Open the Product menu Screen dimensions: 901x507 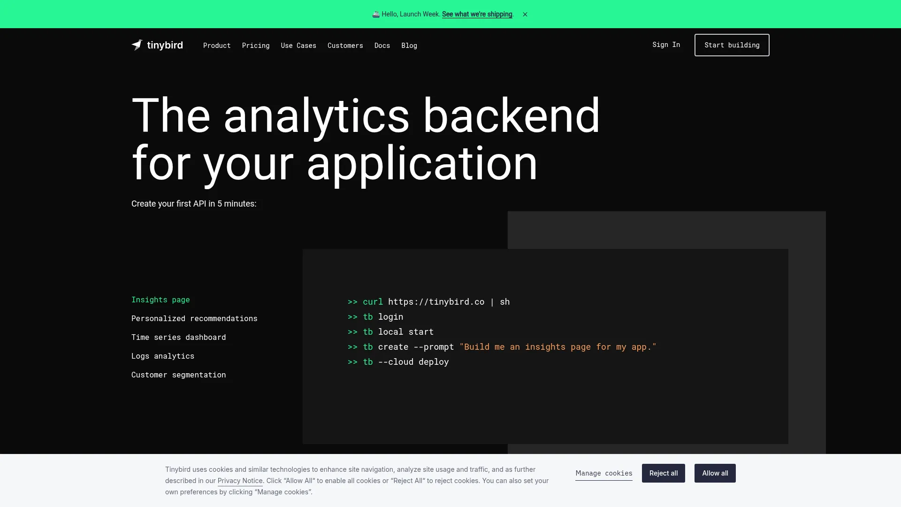pyautogui.click(x=217, y=46)
